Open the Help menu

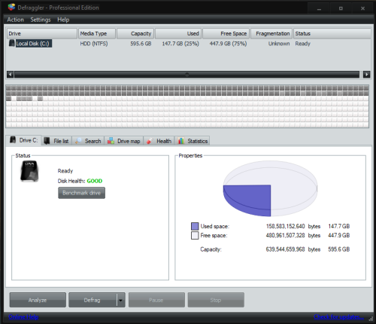(x=63, y=20)
